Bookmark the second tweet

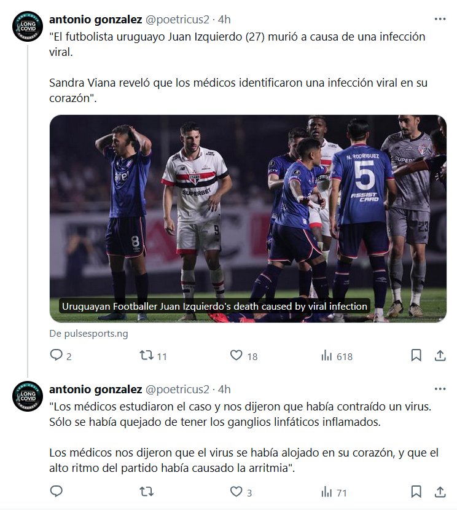click(416, 492)
